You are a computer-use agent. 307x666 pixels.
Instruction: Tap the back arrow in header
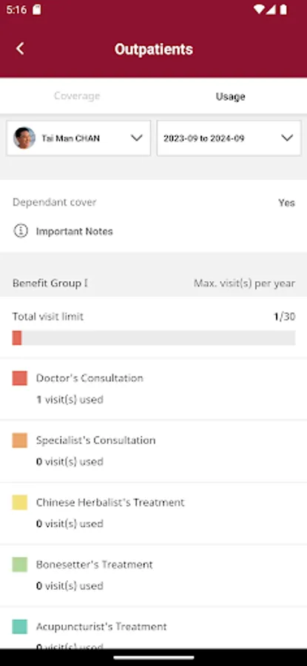pos(20,49)
